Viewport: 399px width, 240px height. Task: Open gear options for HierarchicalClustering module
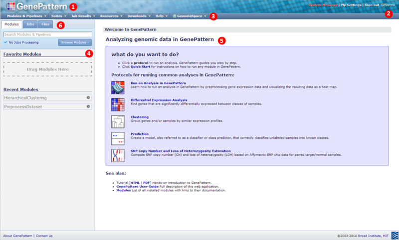point(88,98)
